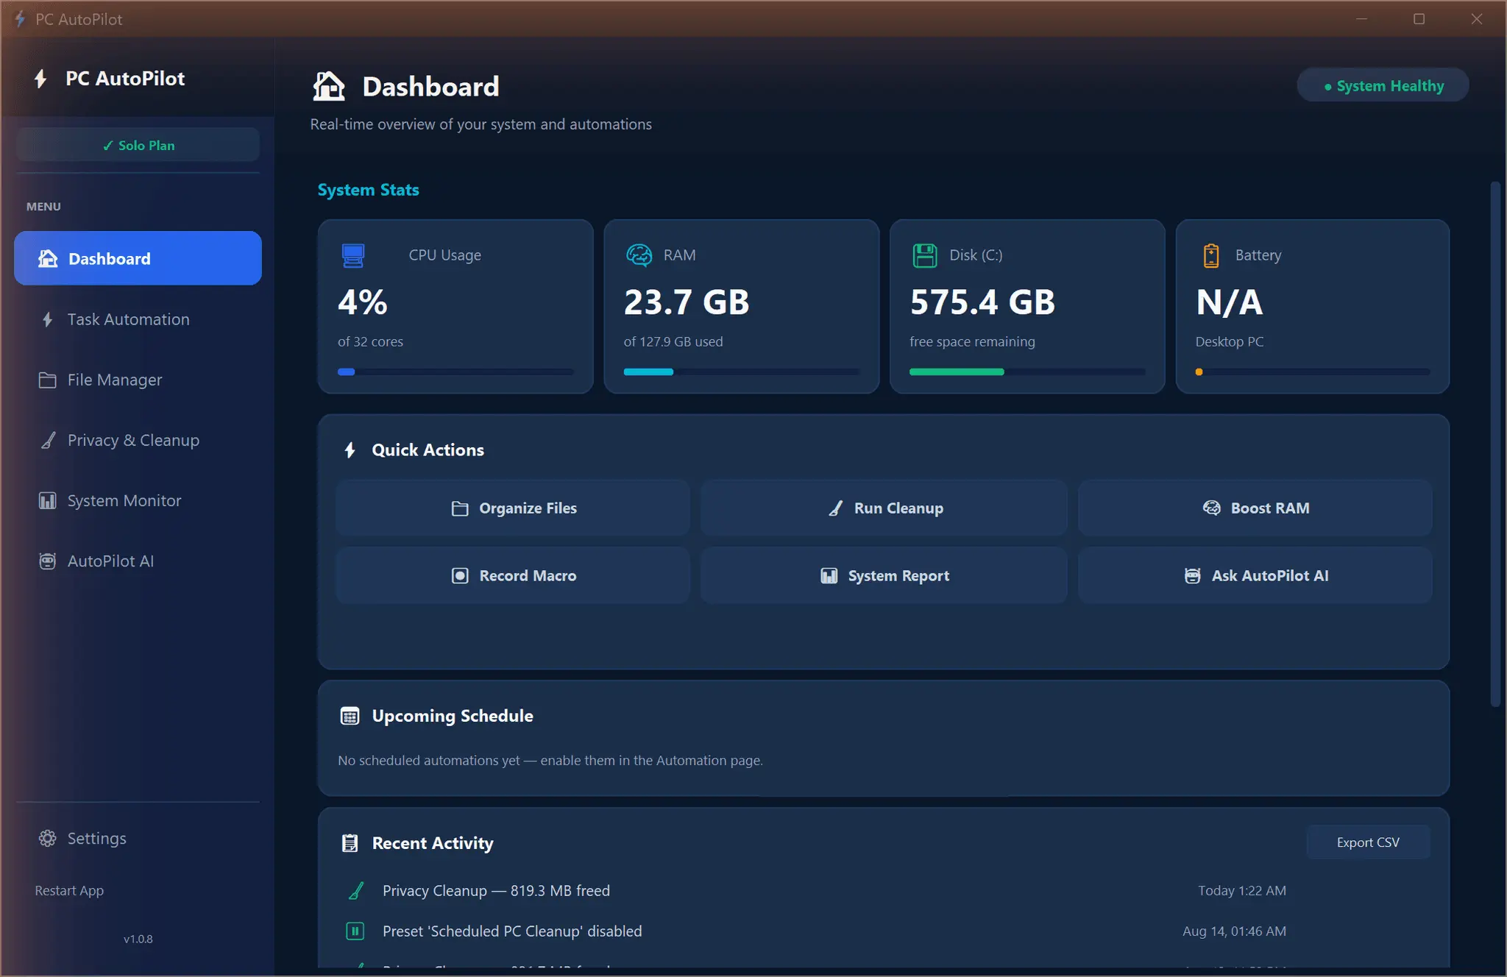1507x977 pixels.
Task: Click the Task Automation lightning icon in the sidebar
Action: click(47, 319)
